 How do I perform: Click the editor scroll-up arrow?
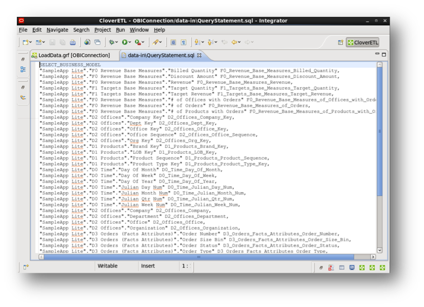(x=380, y=65)
